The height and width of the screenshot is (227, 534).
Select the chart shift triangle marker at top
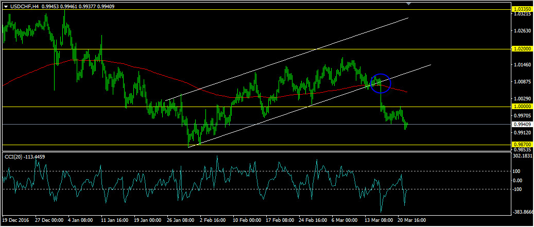408,4
